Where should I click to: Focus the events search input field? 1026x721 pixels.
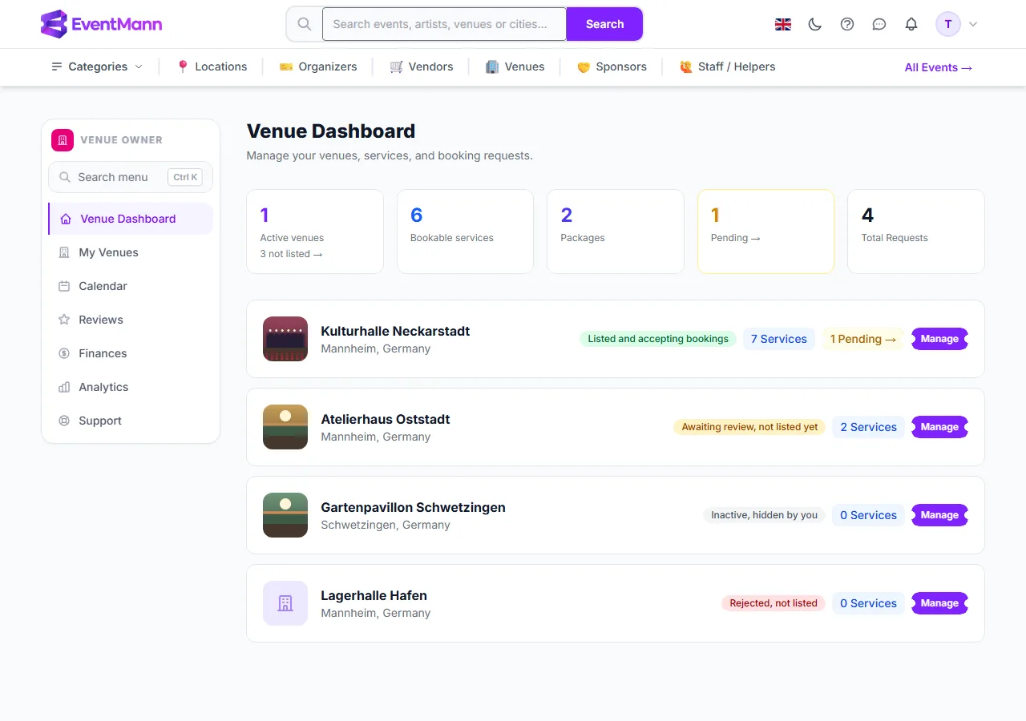coord(444,24)
